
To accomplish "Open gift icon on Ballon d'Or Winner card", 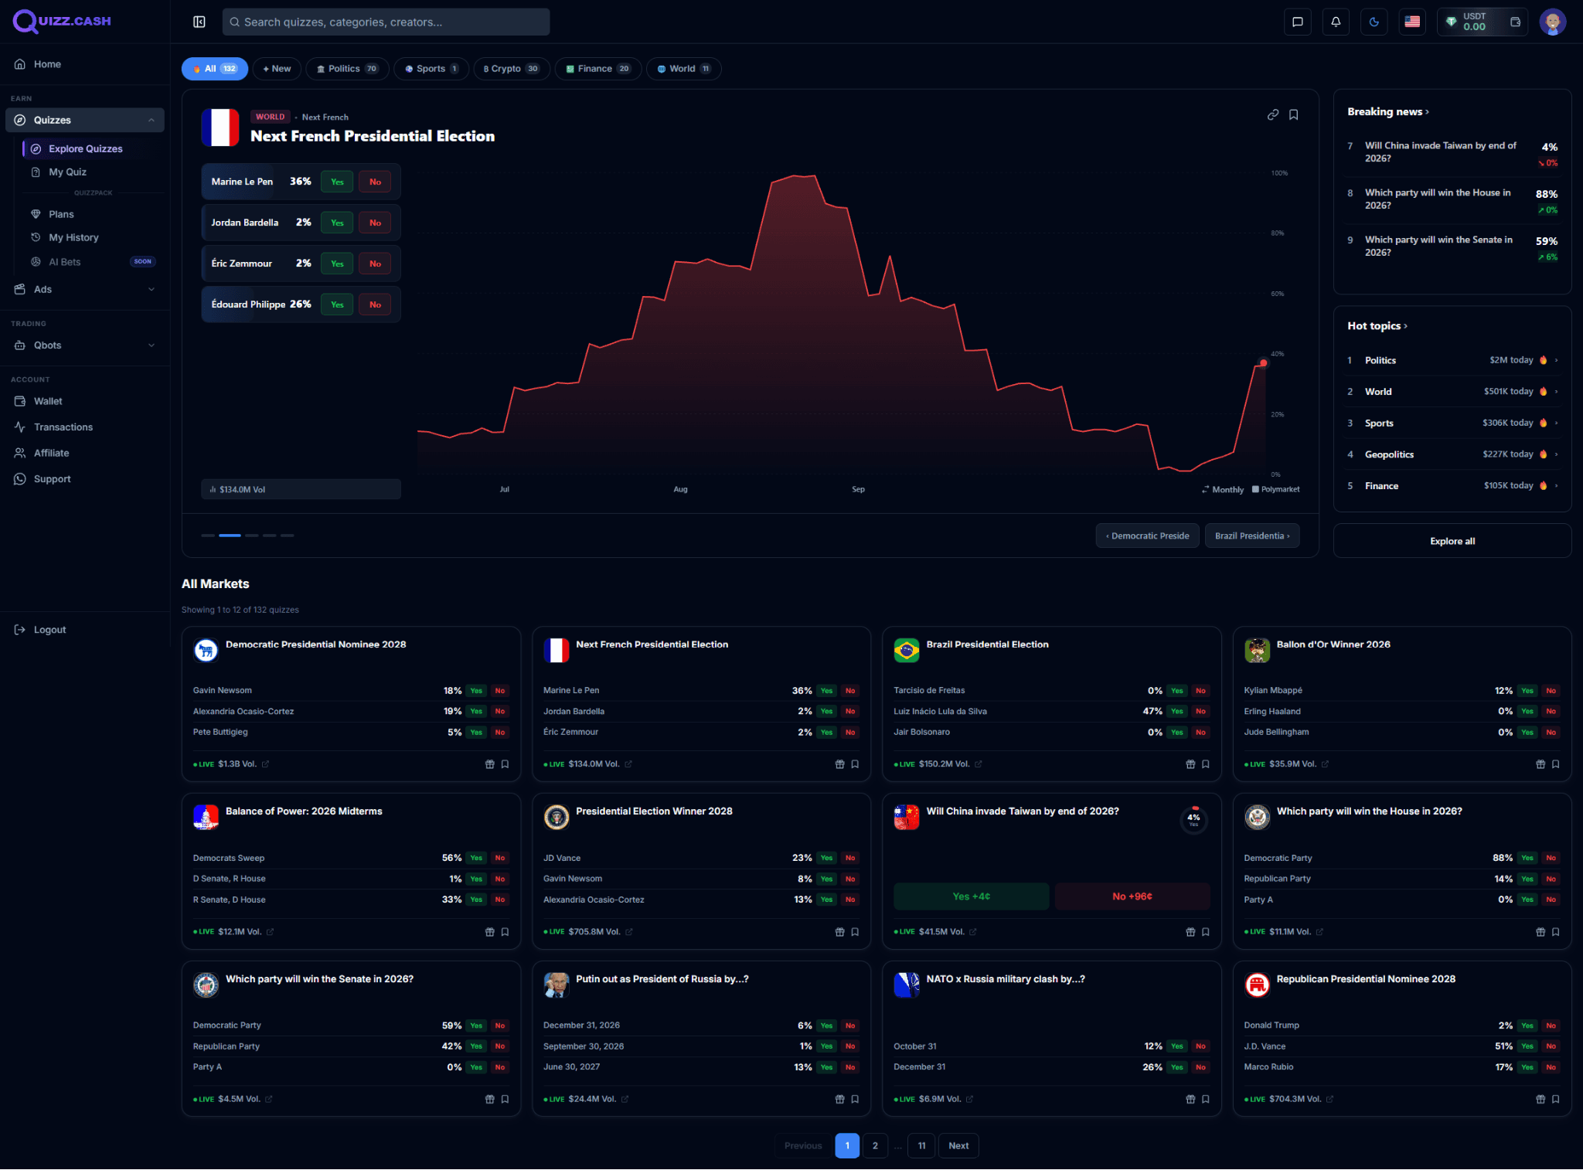I will click(x=1540, y=764).
